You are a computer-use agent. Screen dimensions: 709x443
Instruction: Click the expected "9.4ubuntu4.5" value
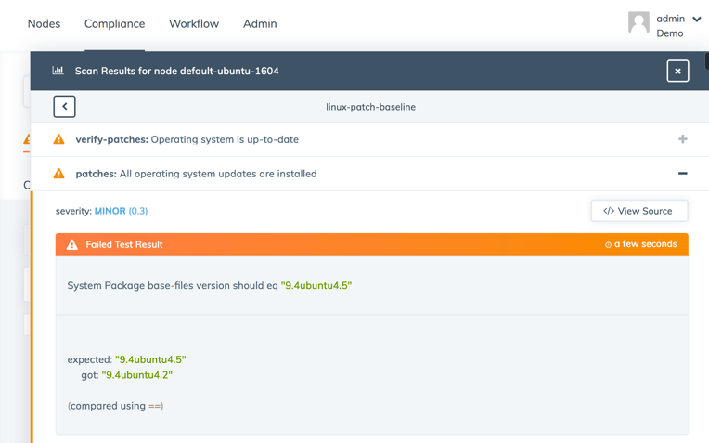150,359
